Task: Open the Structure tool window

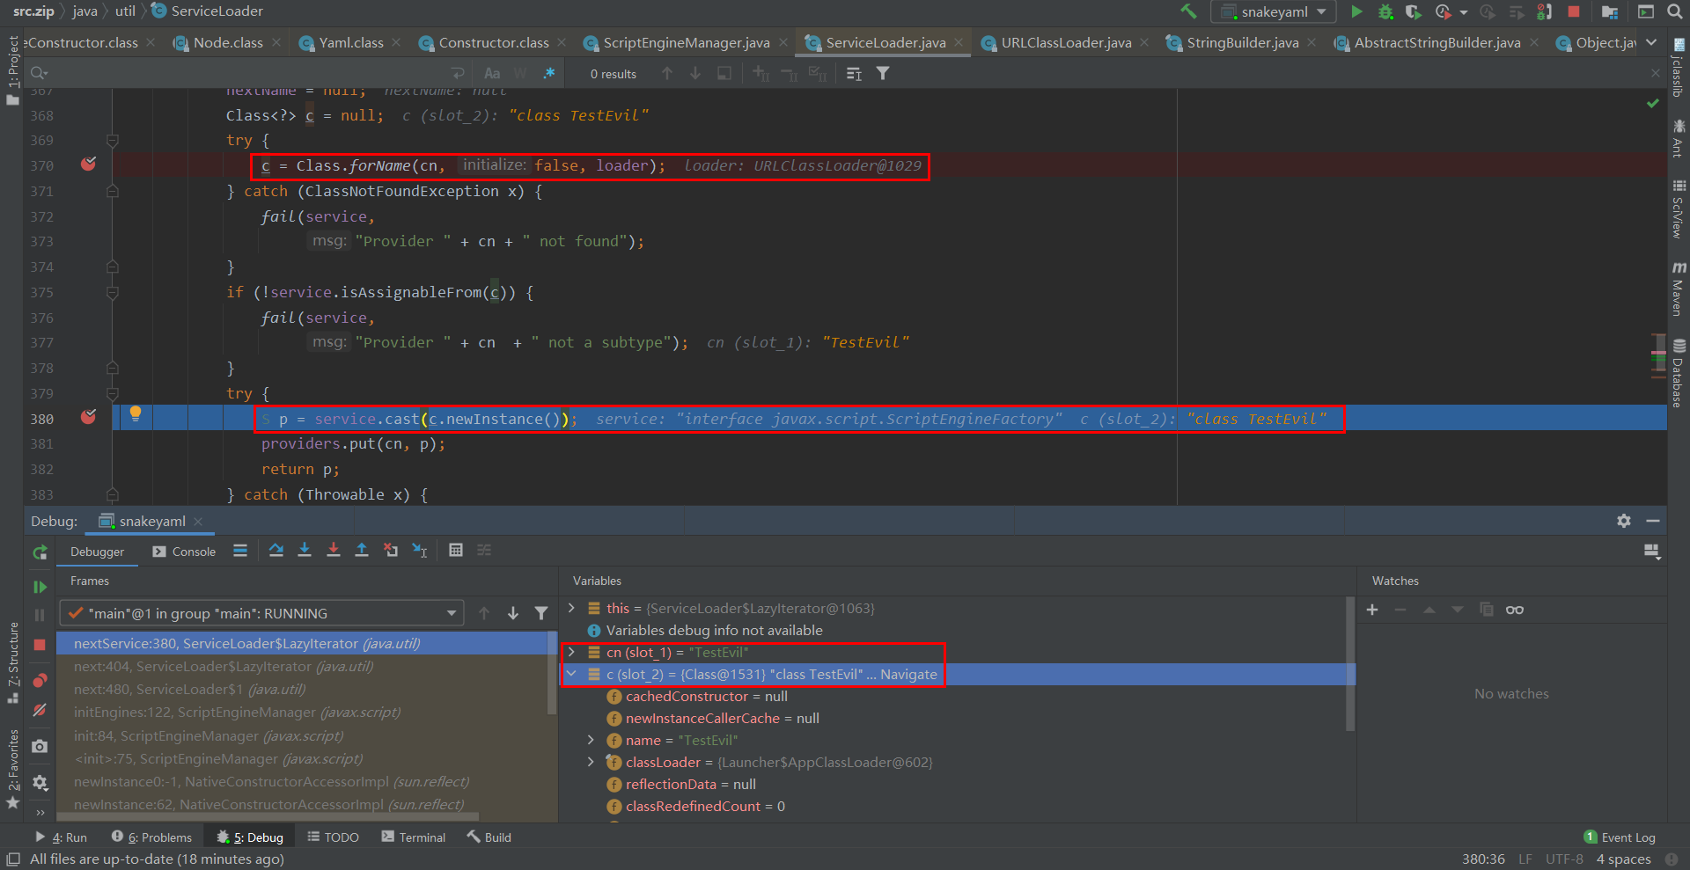Action: (x=12, y=663)
